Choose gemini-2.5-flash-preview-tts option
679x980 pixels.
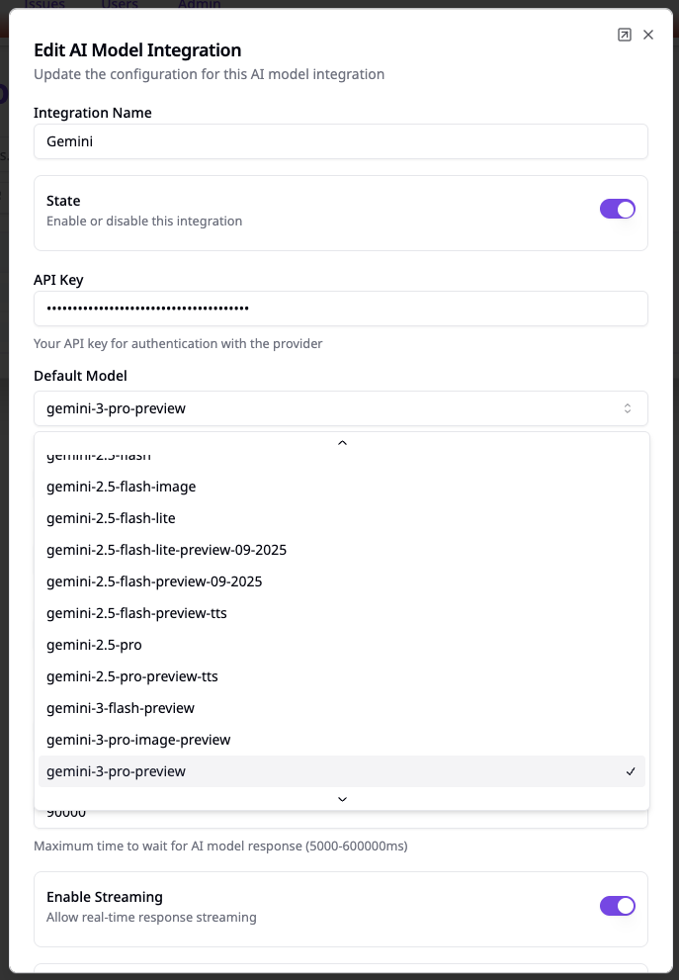tap(136, 613)
